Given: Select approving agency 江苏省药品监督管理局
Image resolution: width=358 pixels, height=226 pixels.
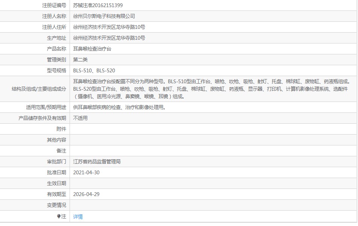Looking at the screenshot, I should pyautogui.click(x=97, y=162).
